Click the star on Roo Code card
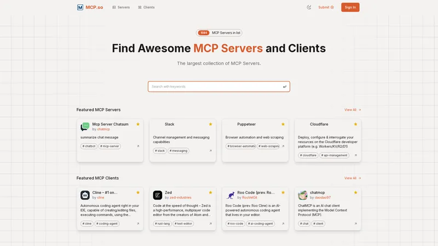Viewport: 438px width, 246px height. click(x=283, y=192)
